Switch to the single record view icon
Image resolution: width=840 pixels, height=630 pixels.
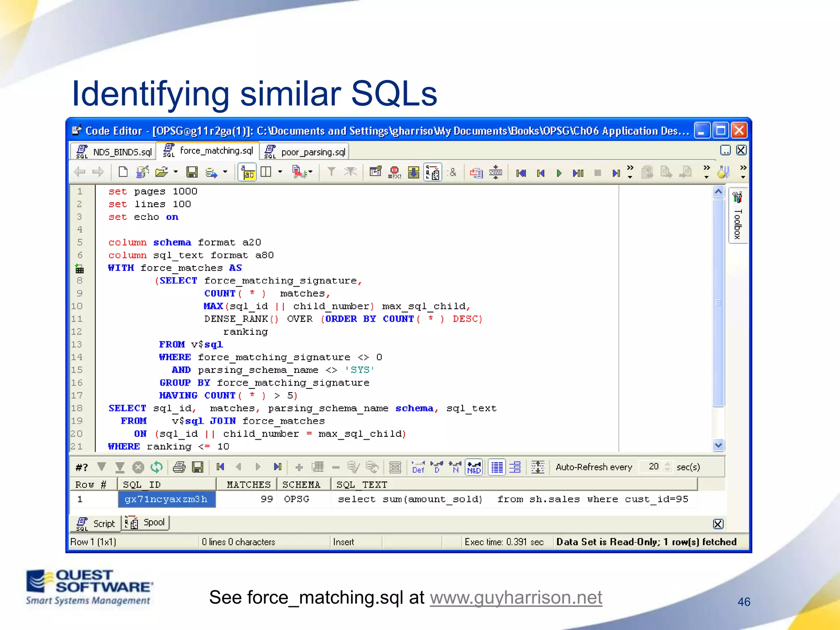point(515,467)
